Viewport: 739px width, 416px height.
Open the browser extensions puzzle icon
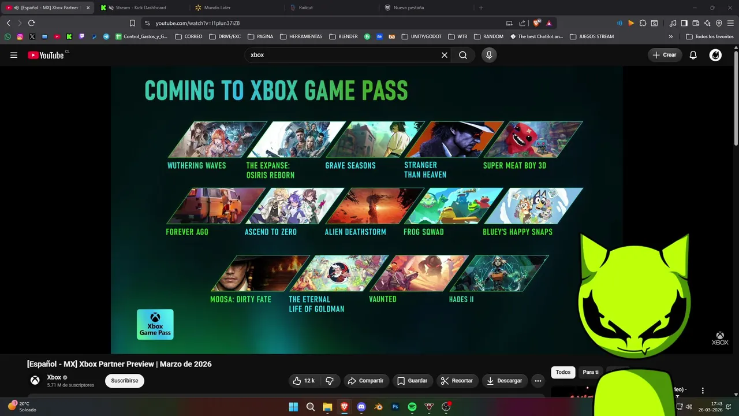pyautogui.click(x=643, y=23)
